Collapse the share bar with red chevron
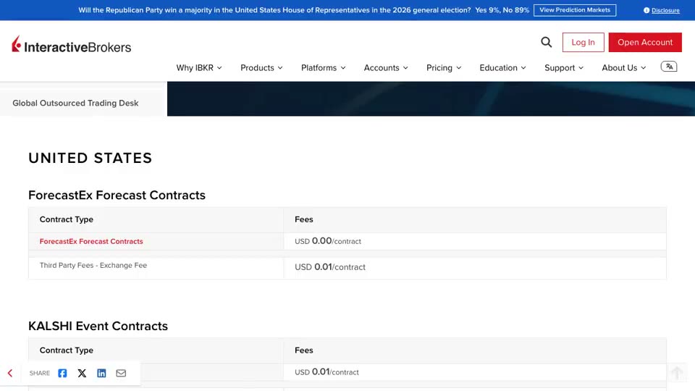 [x=10, y=374]
